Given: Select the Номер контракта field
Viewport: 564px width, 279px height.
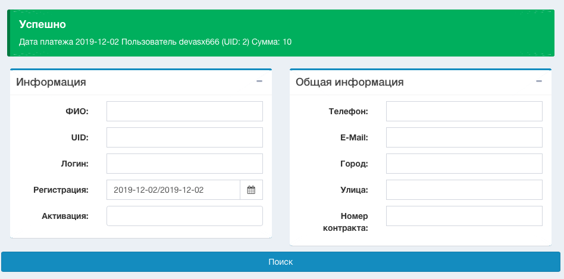Looking at the screenshot, I should pos(464,216).
